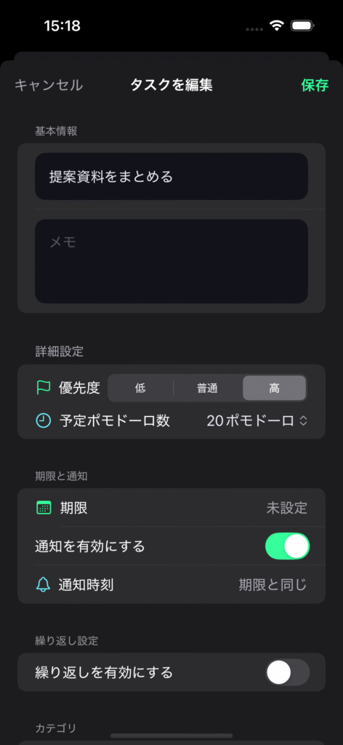Tap the メモ notes text area
This screenshot has height=745, width=343.
coord(171,261)
